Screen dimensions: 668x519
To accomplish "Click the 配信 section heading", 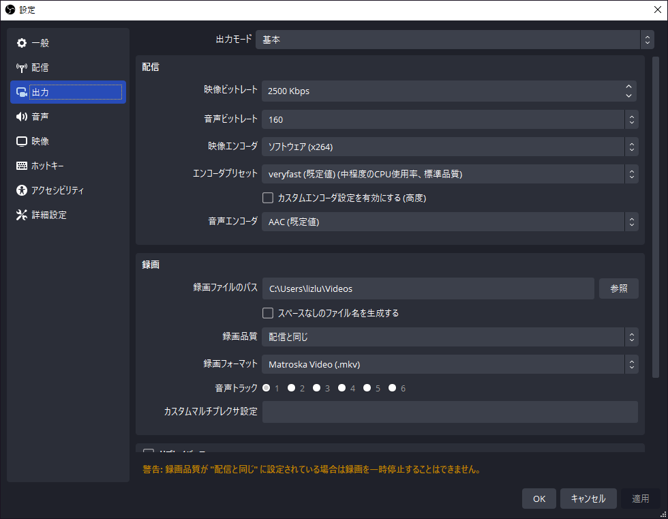I will pos(151,67).
